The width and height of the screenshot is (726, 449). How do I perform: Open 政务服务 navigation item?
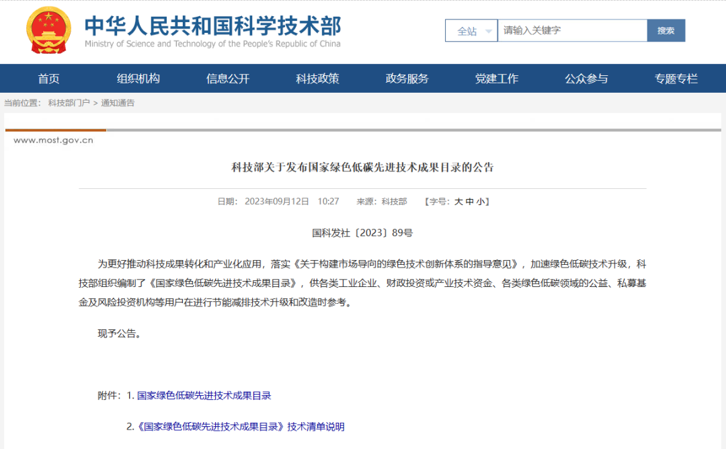pyautogui.click(x=407, y=79)
